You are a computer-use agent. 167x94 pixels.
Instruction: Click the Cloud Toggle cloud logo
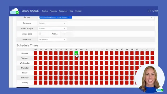click(15, 11)
